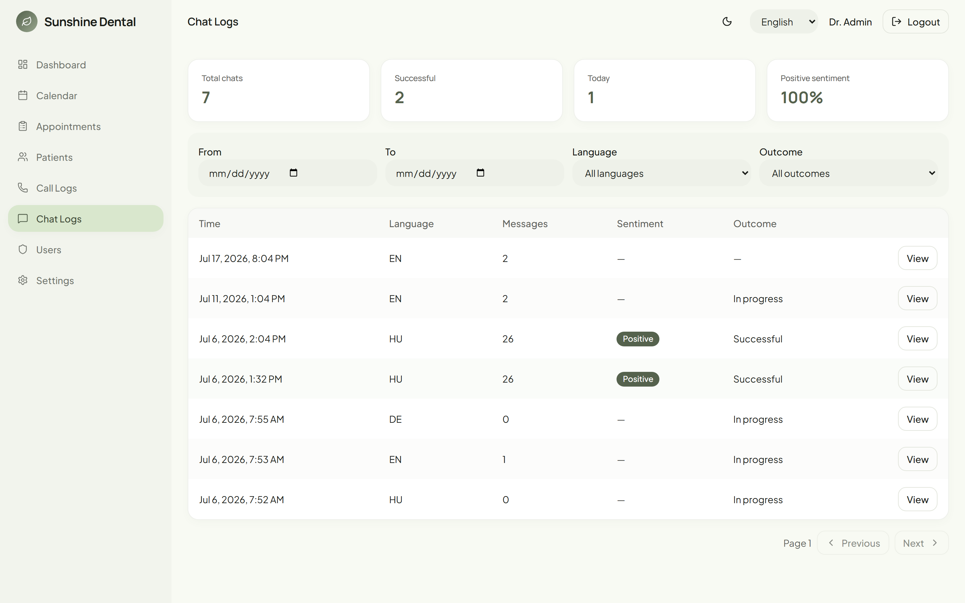Click the Next right chevron icon
This screenshot has height=603, width=965.
point(935,543)
